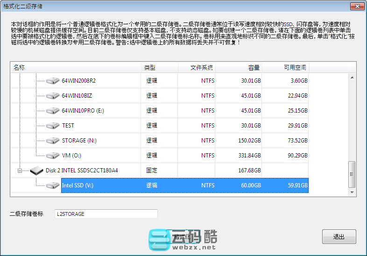Click the VM (O:) drive icon
Image resolution: width=367 pixels, height=256 pixels.
point(53,156)
